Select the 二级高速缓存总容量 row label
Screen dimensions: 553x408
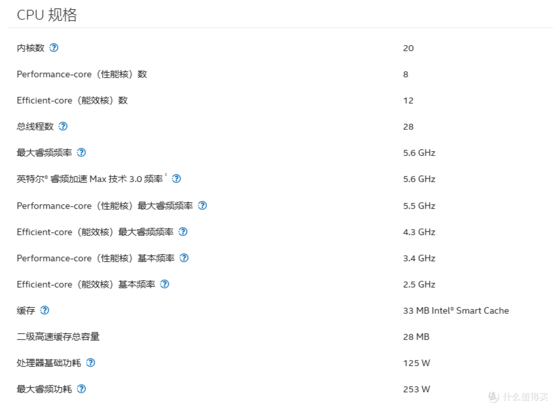(58, 336)
